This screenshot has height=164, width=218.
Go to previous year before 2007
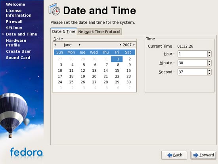pyautogui.click(x=120, y=45)
